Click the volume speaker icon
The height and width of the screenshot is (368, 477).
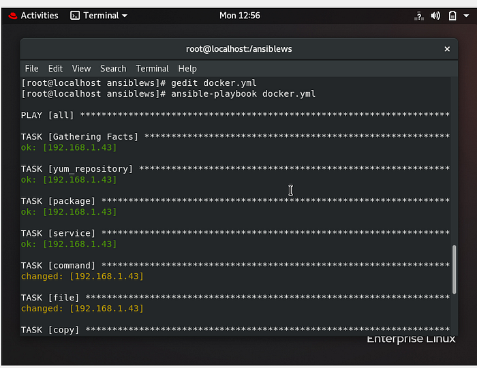coord(435,16)
